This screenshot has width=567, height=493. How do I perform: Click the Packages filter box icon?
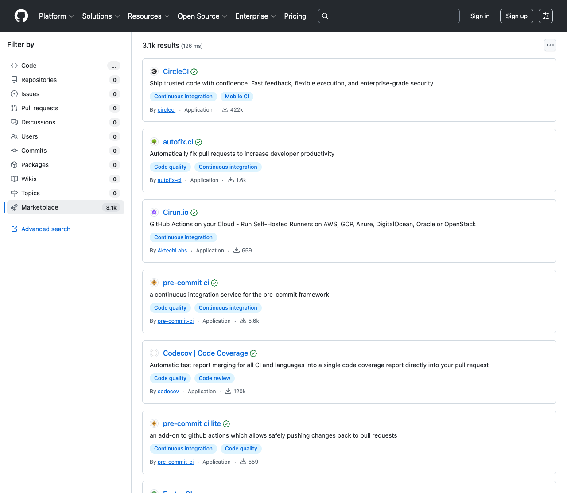(14, 165)
